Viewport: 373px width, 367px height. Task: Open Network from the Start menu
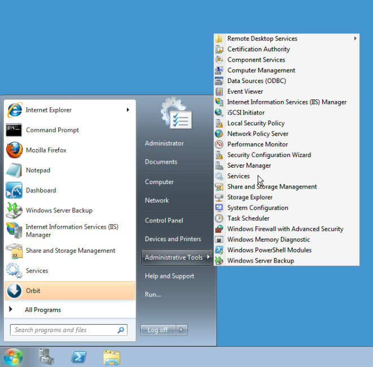click(157, 200)
